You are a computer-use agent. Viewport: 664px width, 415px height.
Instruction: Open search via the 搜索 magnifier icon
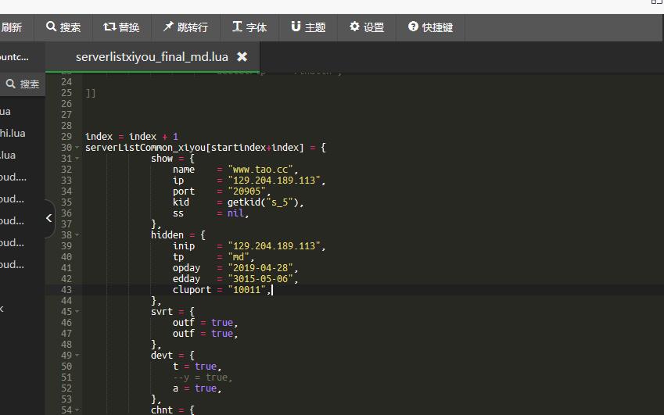click(x=52, y=27)
